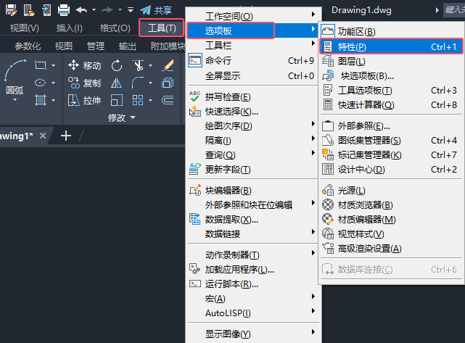Click the Share (共享) button
The height and width of the screenshot is (343, 465).
(156, 10)
